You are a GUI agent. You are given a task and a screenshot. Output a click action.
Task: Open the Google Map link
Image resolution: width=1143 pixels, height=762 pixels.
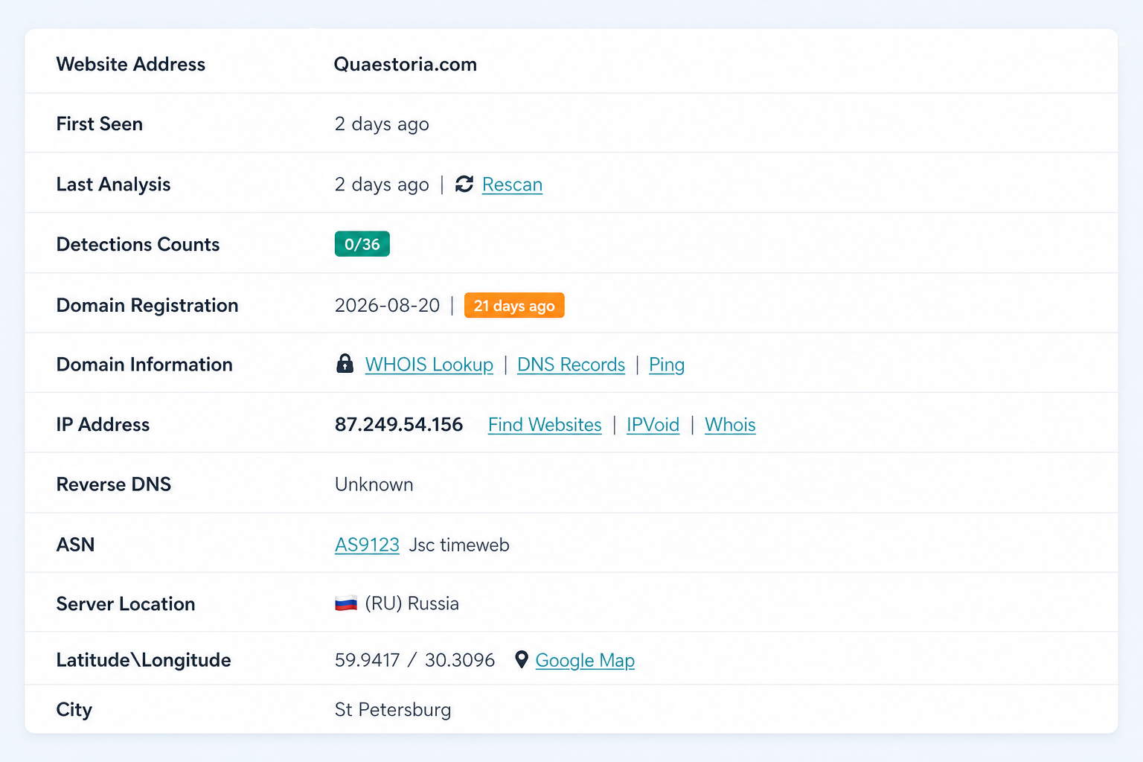(x=585, y=660)
